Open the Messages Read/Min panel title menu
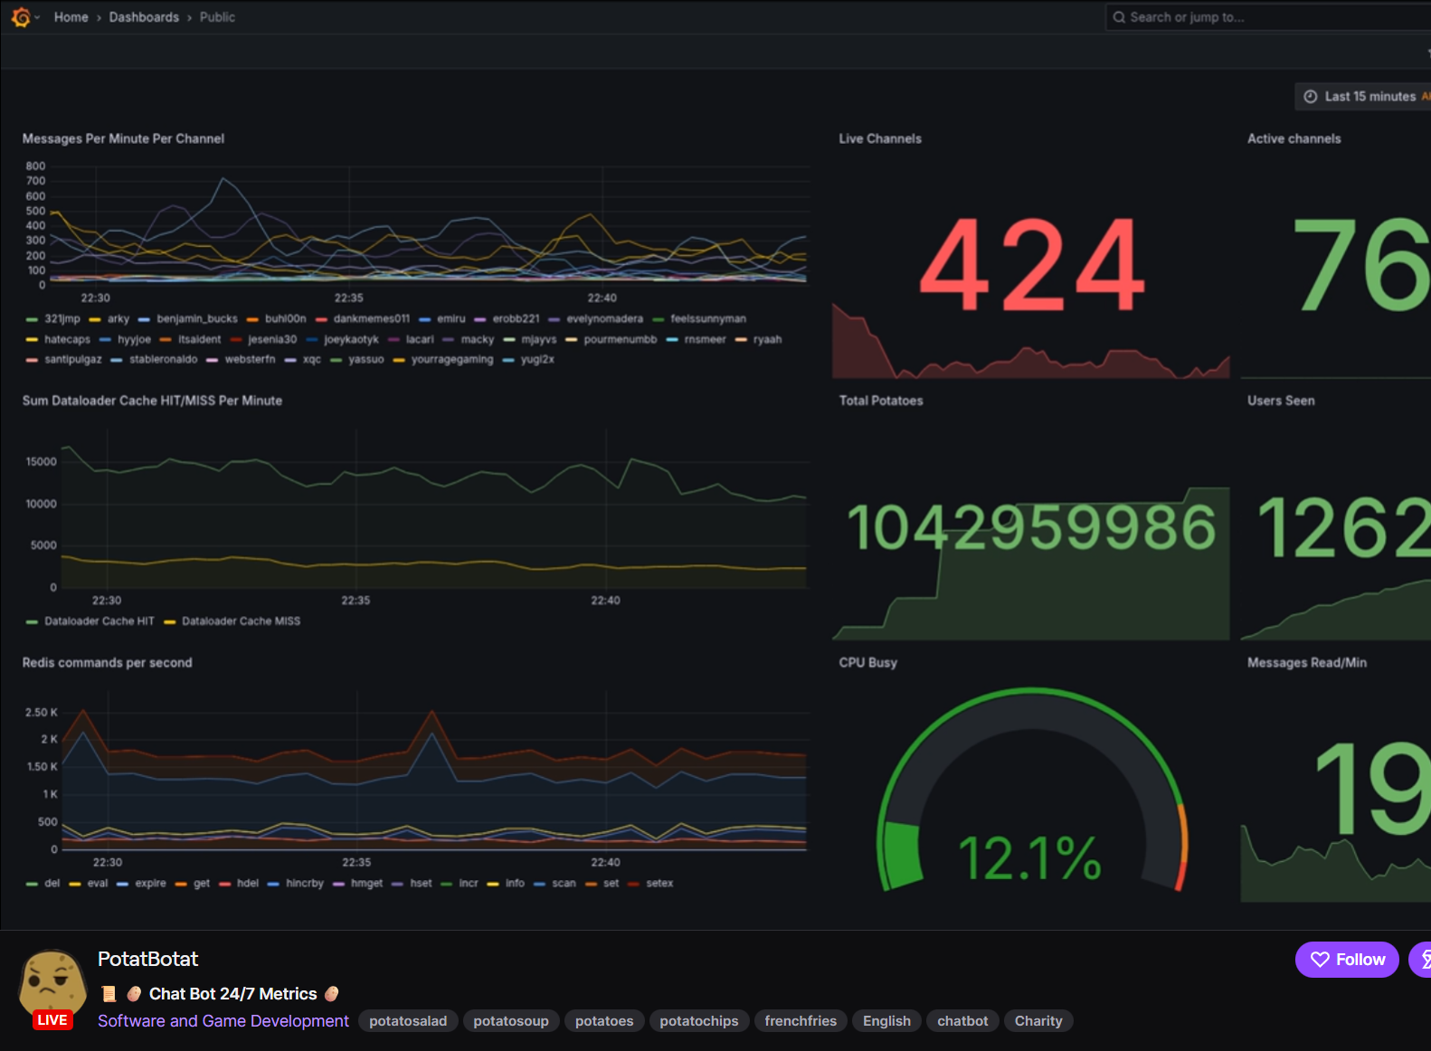This screenshot has height=1051, width=1431. pyautogui.click(x=1307, y=663)
